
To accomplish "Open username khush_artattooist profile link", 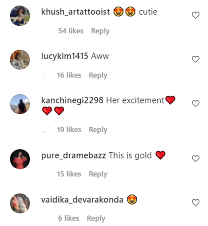I will pos(76,12).
